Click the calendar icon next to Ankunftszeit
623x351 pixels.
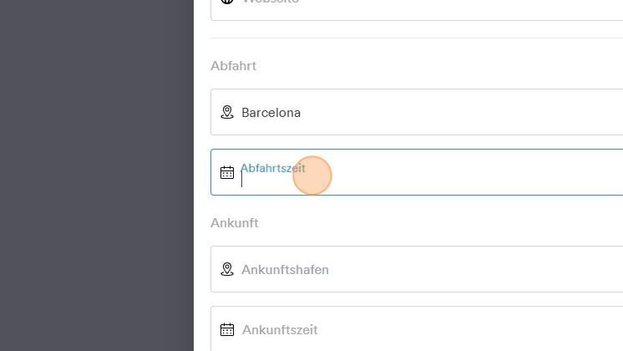pos(227,329)
